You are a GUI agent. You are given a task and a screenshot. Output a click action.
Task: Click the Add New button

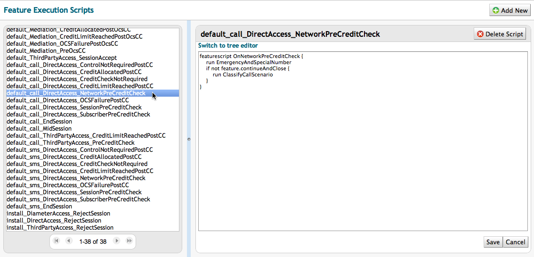(x=510, y=10)
